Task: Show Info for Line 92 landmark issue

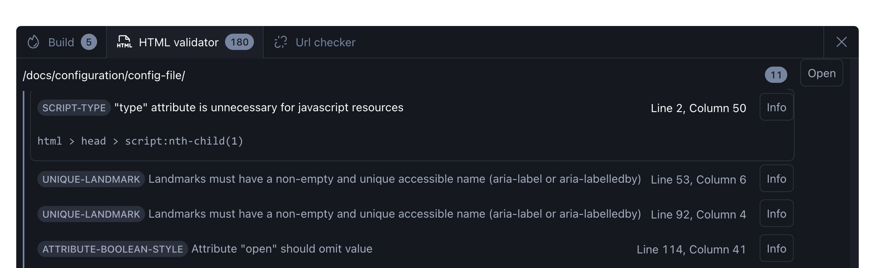Action: coord(776,214)
